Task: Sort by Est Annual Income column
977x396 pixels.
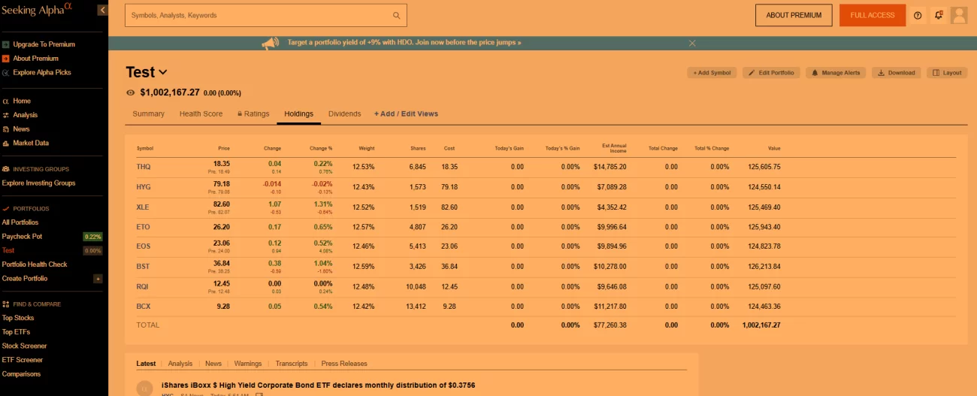Action: [x=614, y=148]
